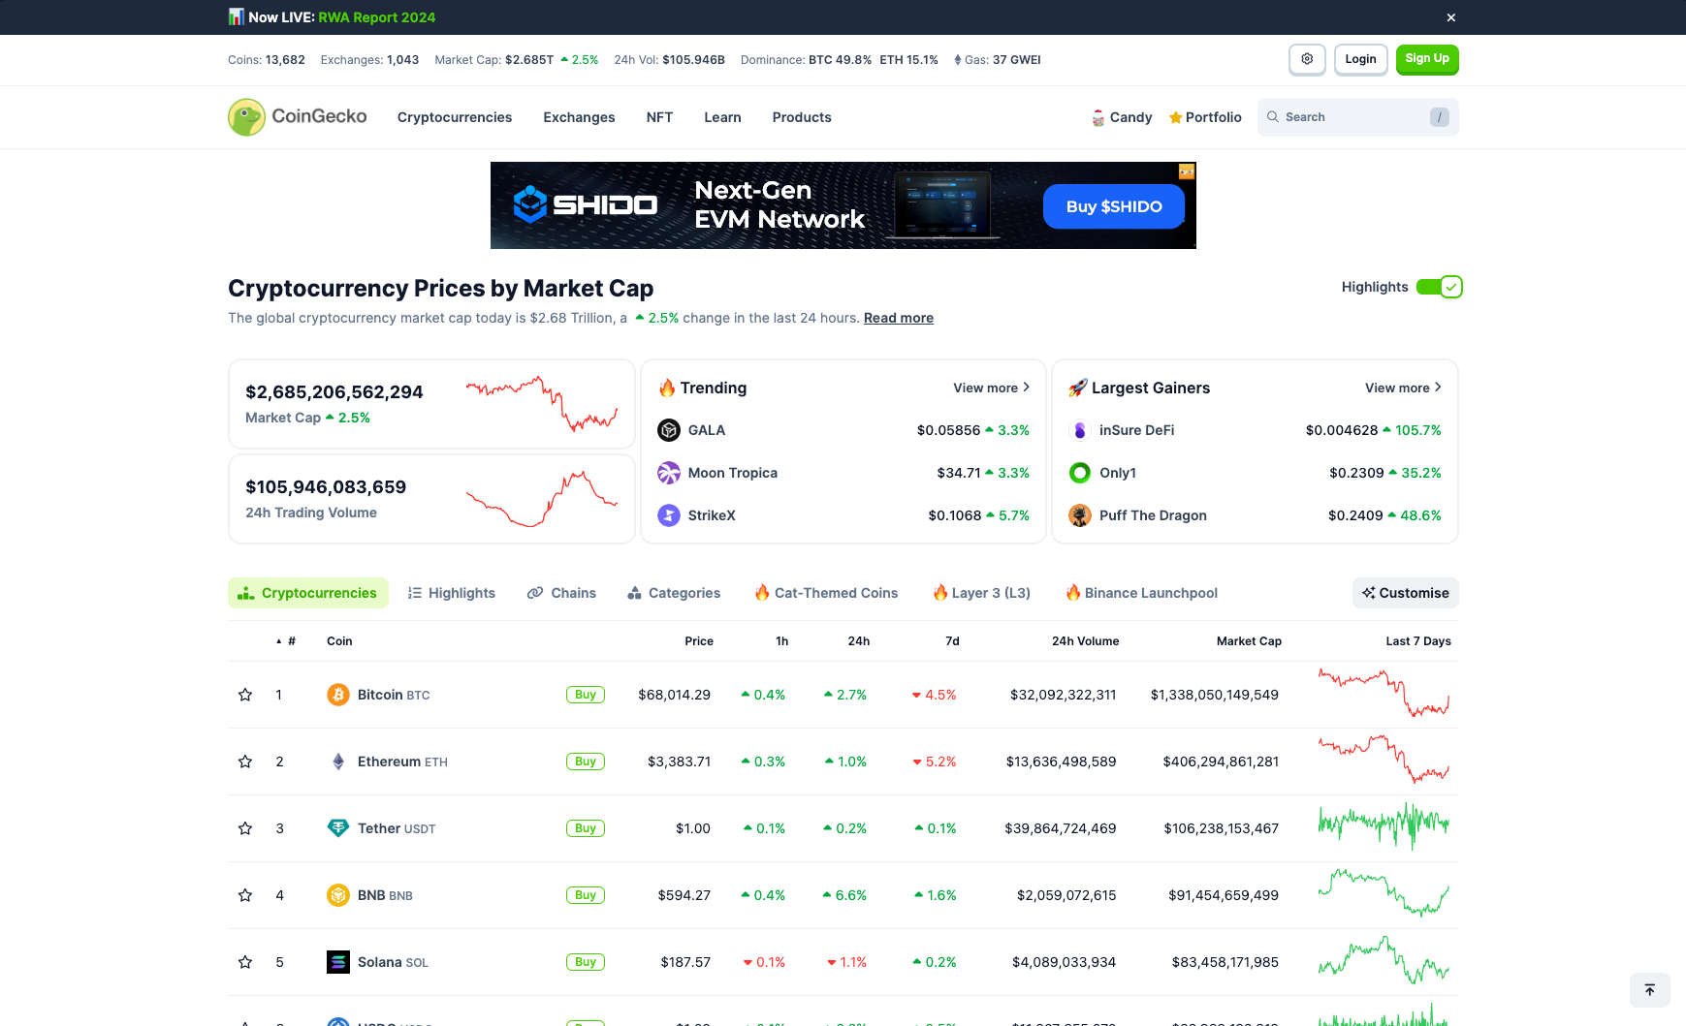The image size is (1686, 1026).
Task: Click the CoinGecko logo
Action: [298, 117]
